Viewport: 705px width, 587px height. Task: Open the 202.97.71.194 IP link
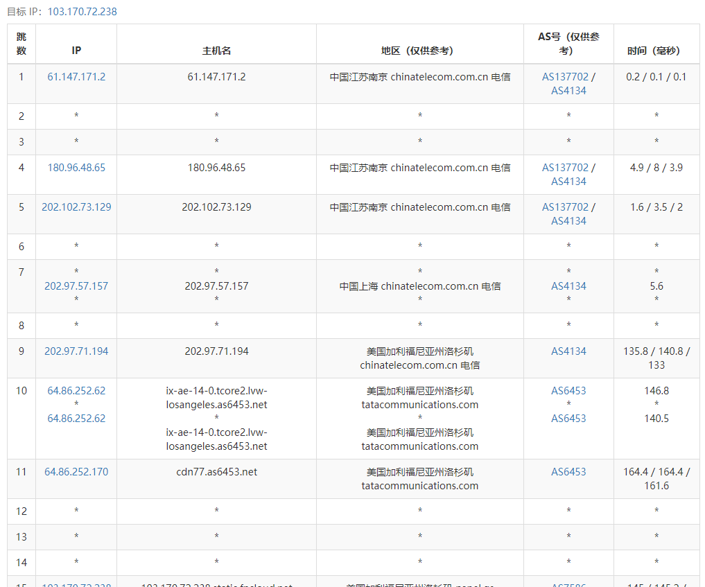click(76, 351)
